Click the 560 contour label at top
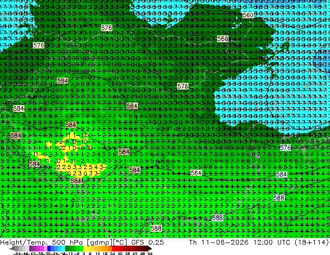The image size is (330, 255). (x=248, y=15)
